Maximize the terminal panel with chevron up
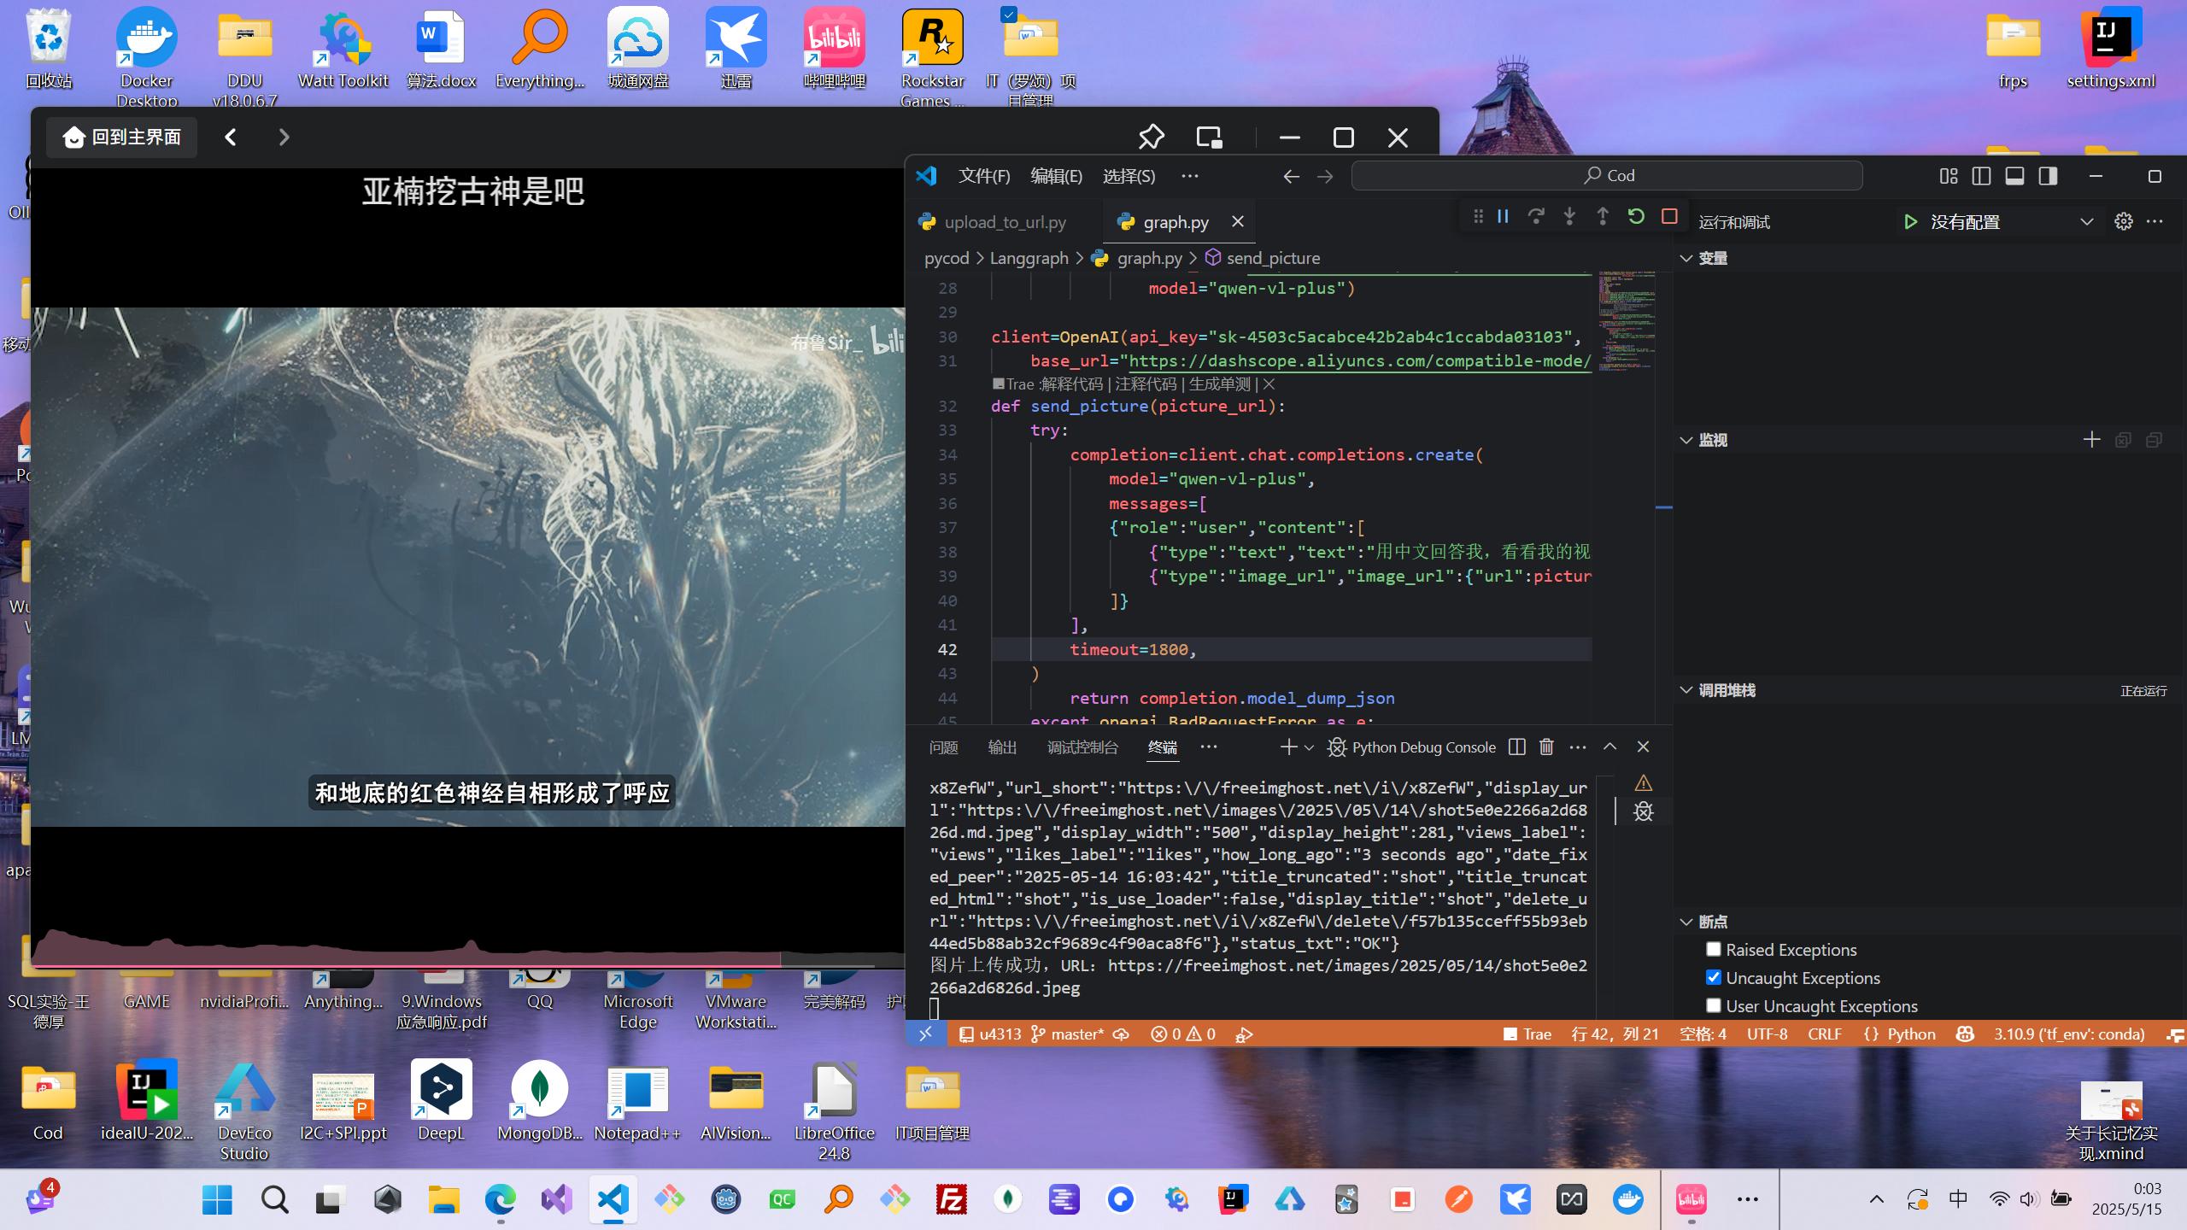Screen dimensions: 2187x1230 [x=1609, y=747]
